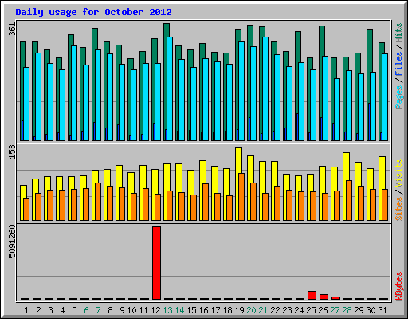Click the tall blue pages bar on day 30

369,122
